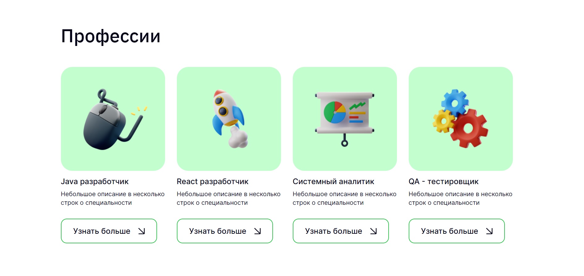Click the colorful gears illustration icon
This screenshot has width=584, height=276.
[x=460, y=118]
